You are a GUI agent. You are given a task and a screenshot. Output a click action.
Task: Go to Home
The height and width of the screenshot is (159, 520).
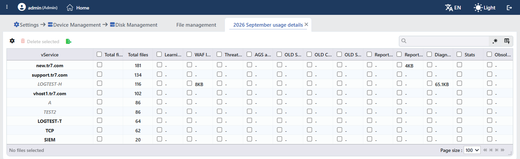(x=78, y=7)
